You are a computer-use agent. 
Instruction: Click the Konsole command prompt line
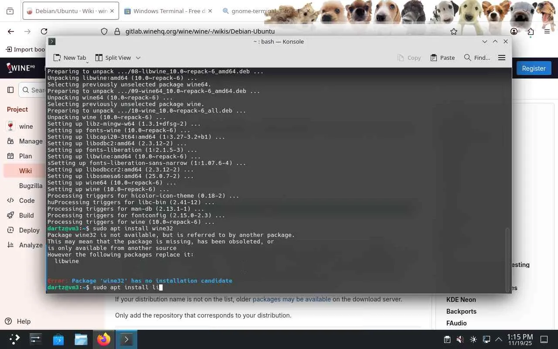click(105, 287)
